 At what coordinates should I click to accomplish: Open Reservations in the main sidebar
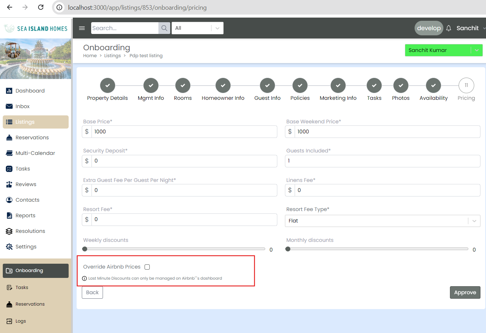coord(36,138)
